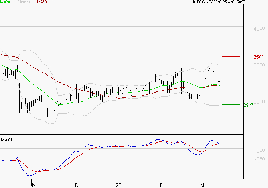Click the red 3590 resistance line
The height and width of the screenshot is (188, 268).
pyautogui.click(x=231, y=56)
